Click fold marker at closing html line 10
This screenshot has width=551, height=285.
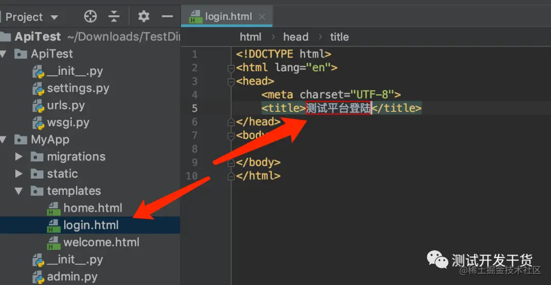pyautogui.click(x=231, y=176)
